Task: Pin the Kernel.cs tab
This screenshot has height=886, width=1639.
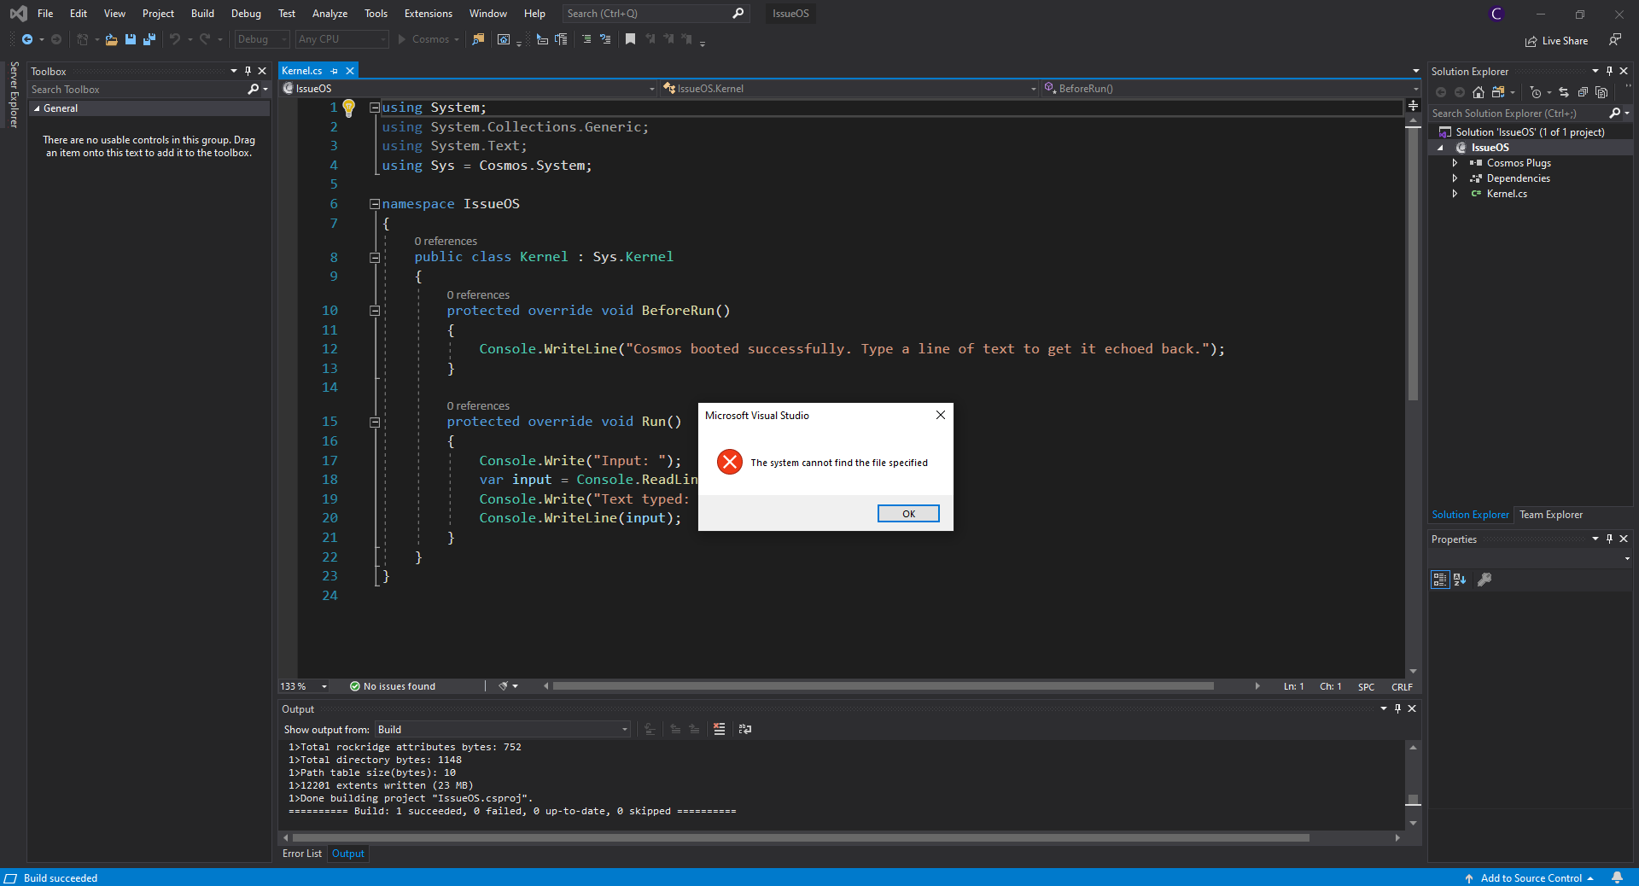Action: [335, 71]
